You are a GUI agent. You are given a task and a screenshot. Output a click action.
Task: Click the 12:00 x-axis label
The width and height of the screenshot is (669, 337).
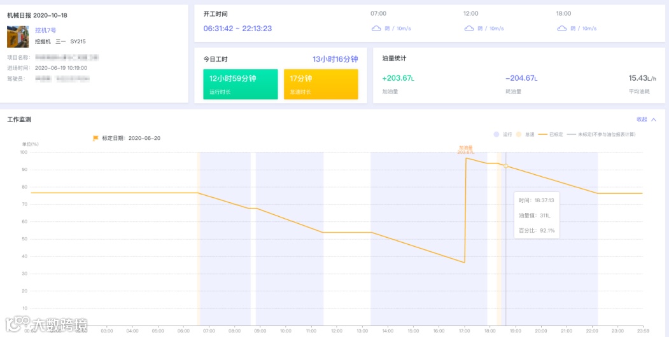(x=336, y=331)
